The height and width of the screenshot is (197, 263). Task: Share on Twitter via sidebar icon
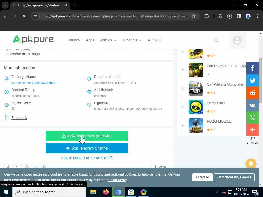(252, 81)
